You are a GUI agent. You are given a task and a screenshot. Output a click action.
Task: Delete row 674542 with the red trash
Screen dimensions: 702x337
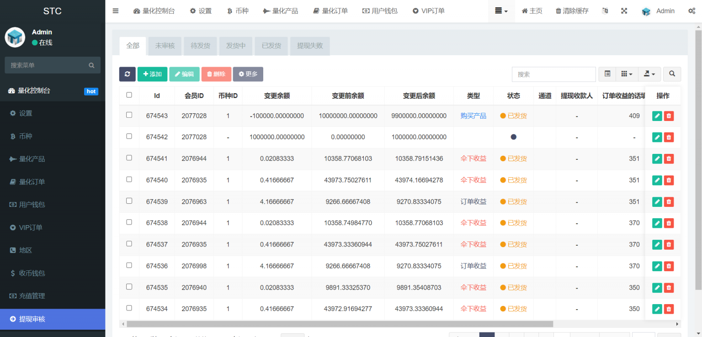669,137
